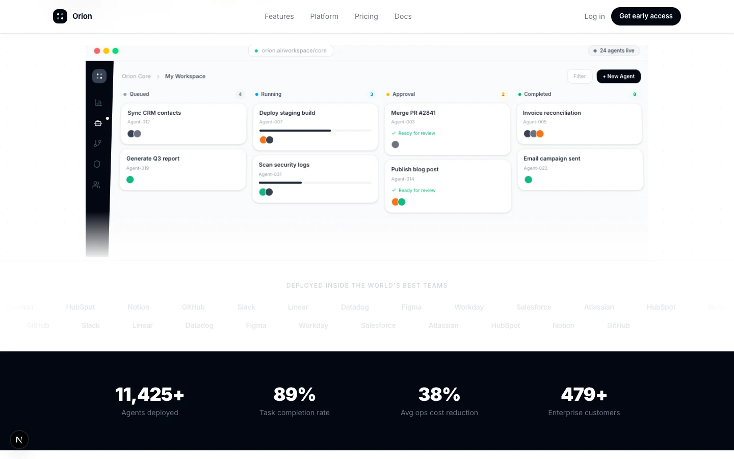Select the Queued column header
Image resolution: width=734 pixels, height=459 pixels.
(136, 94)
